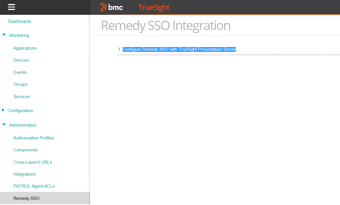Collapse the Administration section
The height and width of the screenshot is (205, 340).
(x=4, y=125)
